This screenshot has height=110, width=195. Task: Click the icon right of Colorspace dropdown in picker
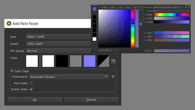186,7
